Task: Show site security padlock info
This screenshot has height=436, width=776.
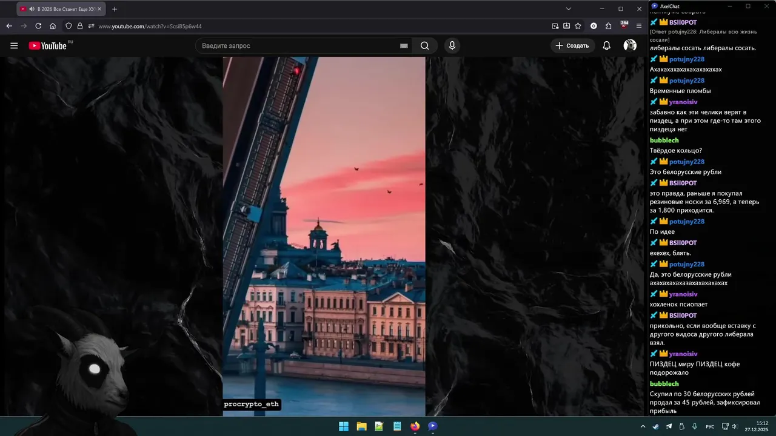Action: [x=79, y=26]
